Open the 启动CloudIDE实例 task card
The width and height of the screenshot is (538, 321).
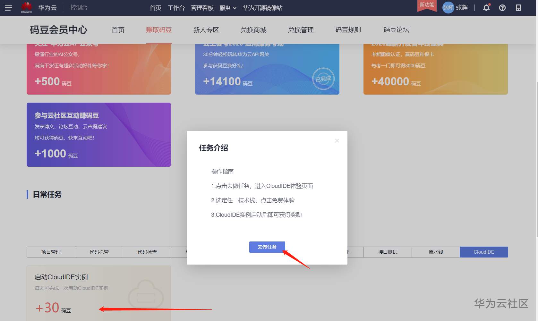coord(99,293)
